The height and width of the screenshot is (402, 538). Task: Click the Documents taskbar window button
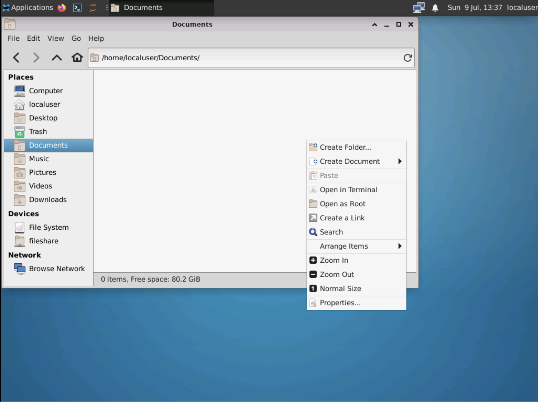(x=162, y=8)
